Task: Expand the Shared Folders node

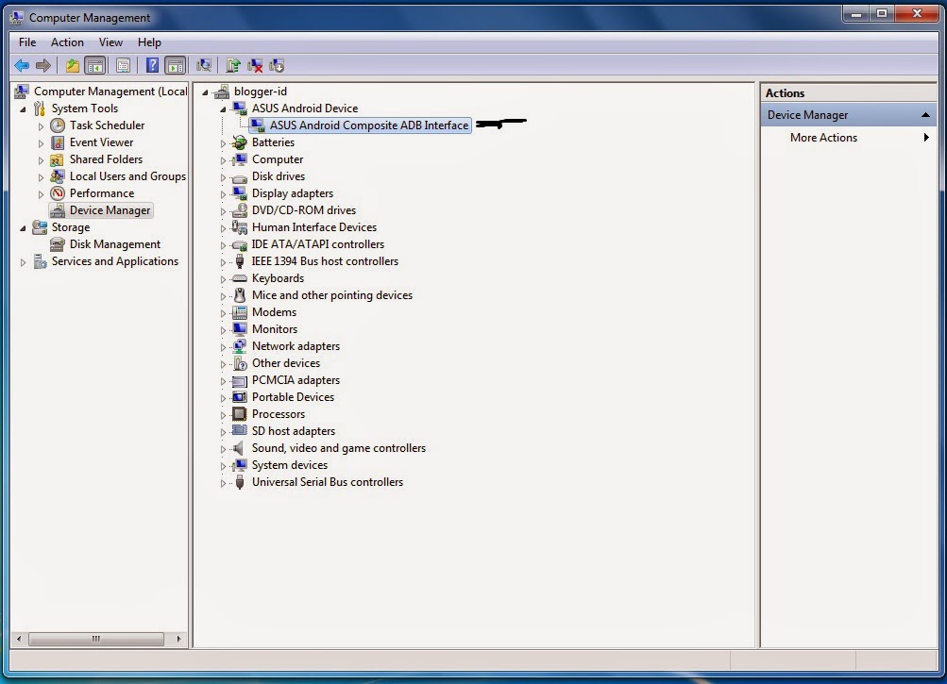Action: tap(41, 160)
